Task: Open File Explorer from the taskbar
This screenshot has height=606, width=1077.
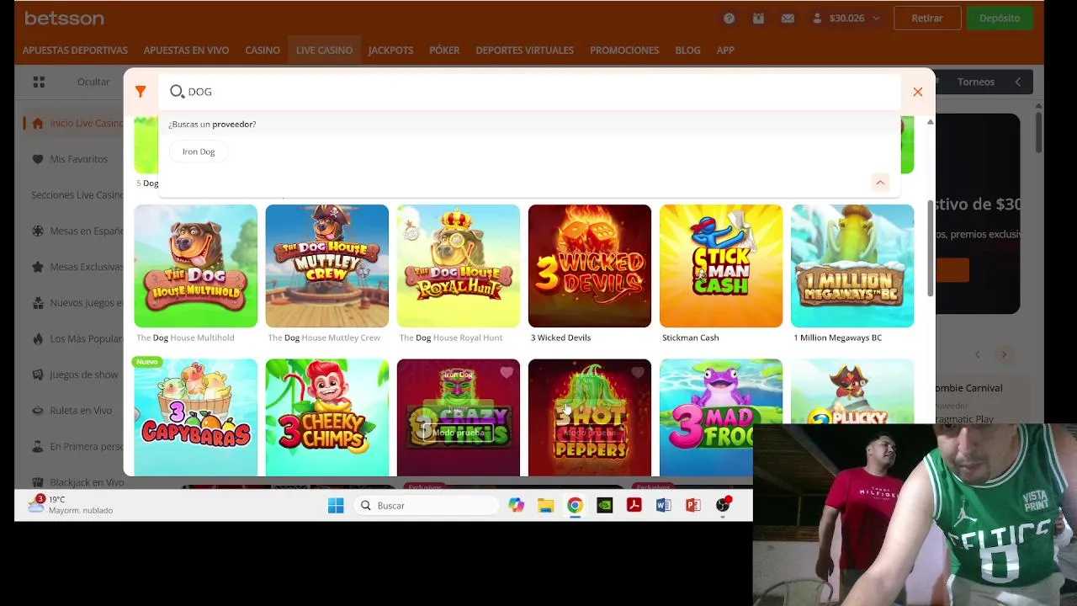Action: coord(545,505)
